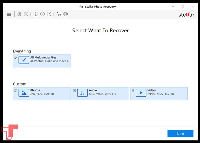
Task: Open the settings gear icon
Action: coord(19,14)
